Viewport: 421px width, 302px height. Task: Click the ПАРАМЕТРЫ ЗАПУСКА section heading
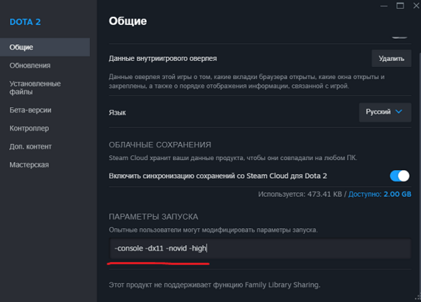point(153,216)
